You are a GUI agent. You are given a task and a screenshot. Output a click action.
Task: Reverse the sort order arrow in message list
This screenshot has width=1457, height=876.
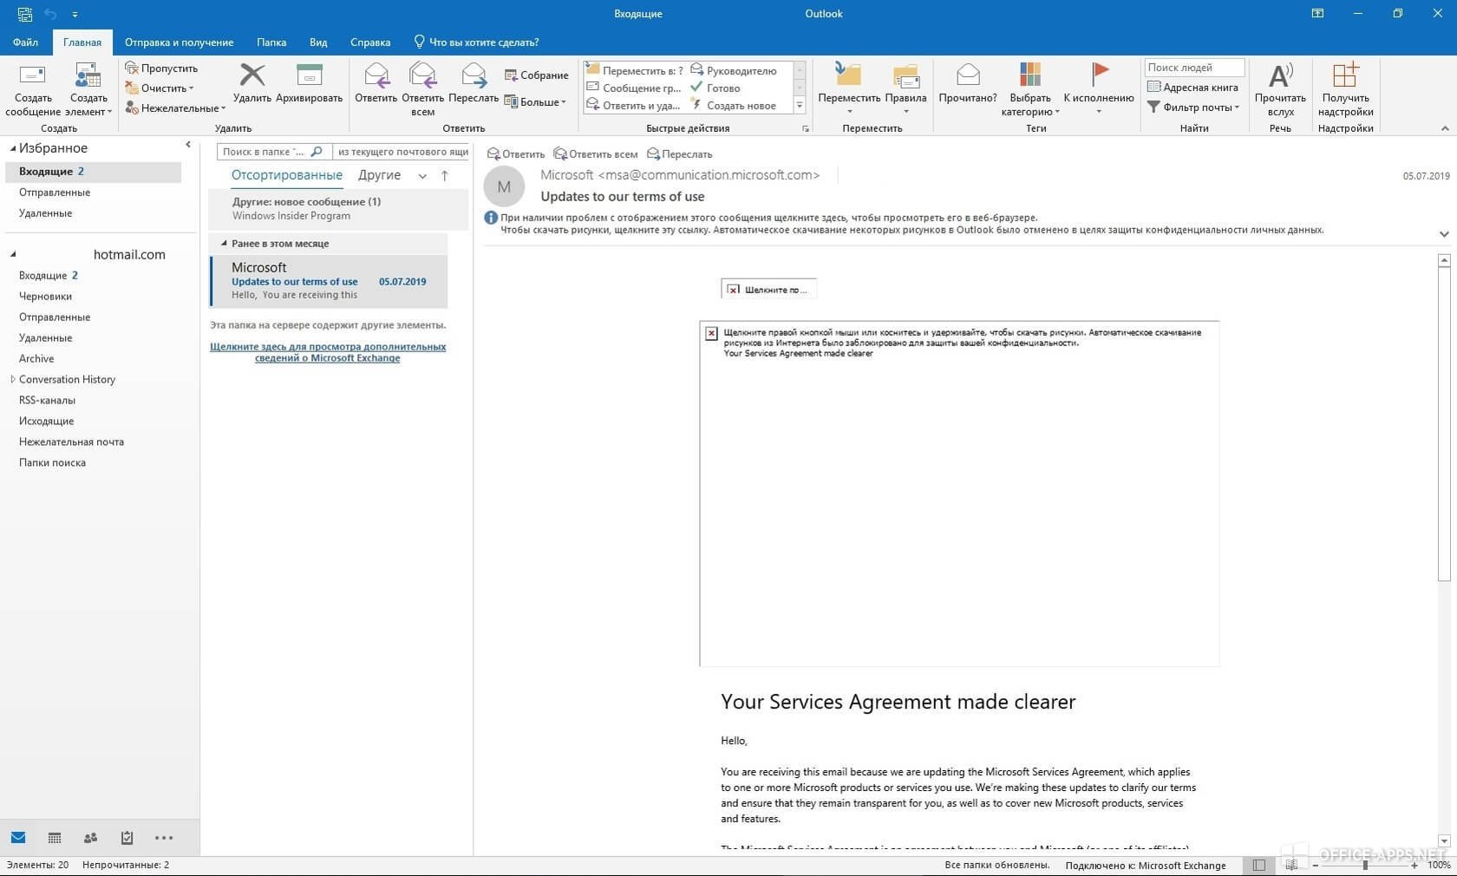[x=445, y=175]
